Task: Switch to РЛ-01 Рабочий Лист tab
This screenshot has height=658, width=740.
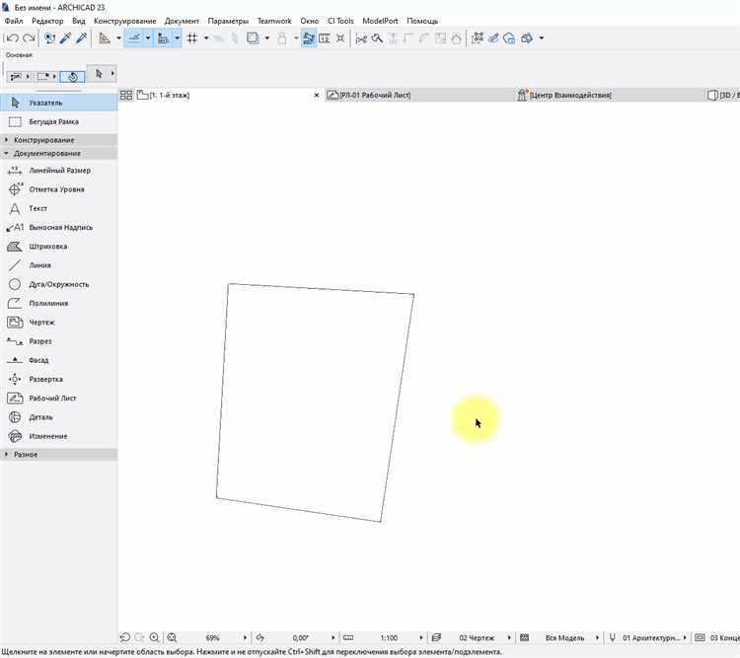Action: [x=375, y=95]
